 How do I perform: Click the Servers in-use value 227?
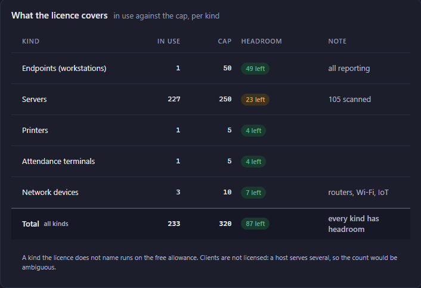(x=174, y=99)
